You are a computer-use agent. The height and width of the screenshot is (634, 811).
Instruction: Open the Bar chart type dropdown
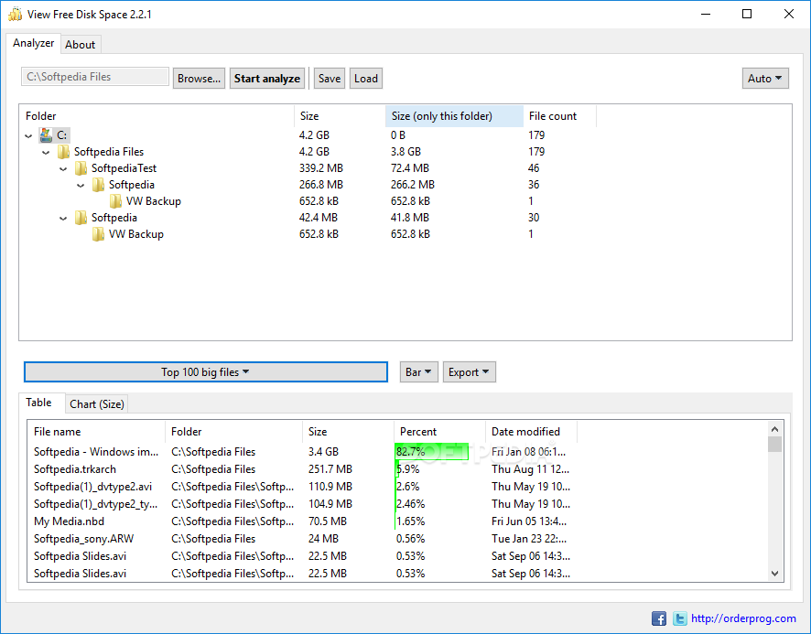(419, 372)
